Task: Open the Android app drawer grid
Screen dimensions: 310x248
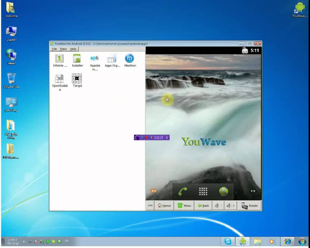Action: (203, 192)
